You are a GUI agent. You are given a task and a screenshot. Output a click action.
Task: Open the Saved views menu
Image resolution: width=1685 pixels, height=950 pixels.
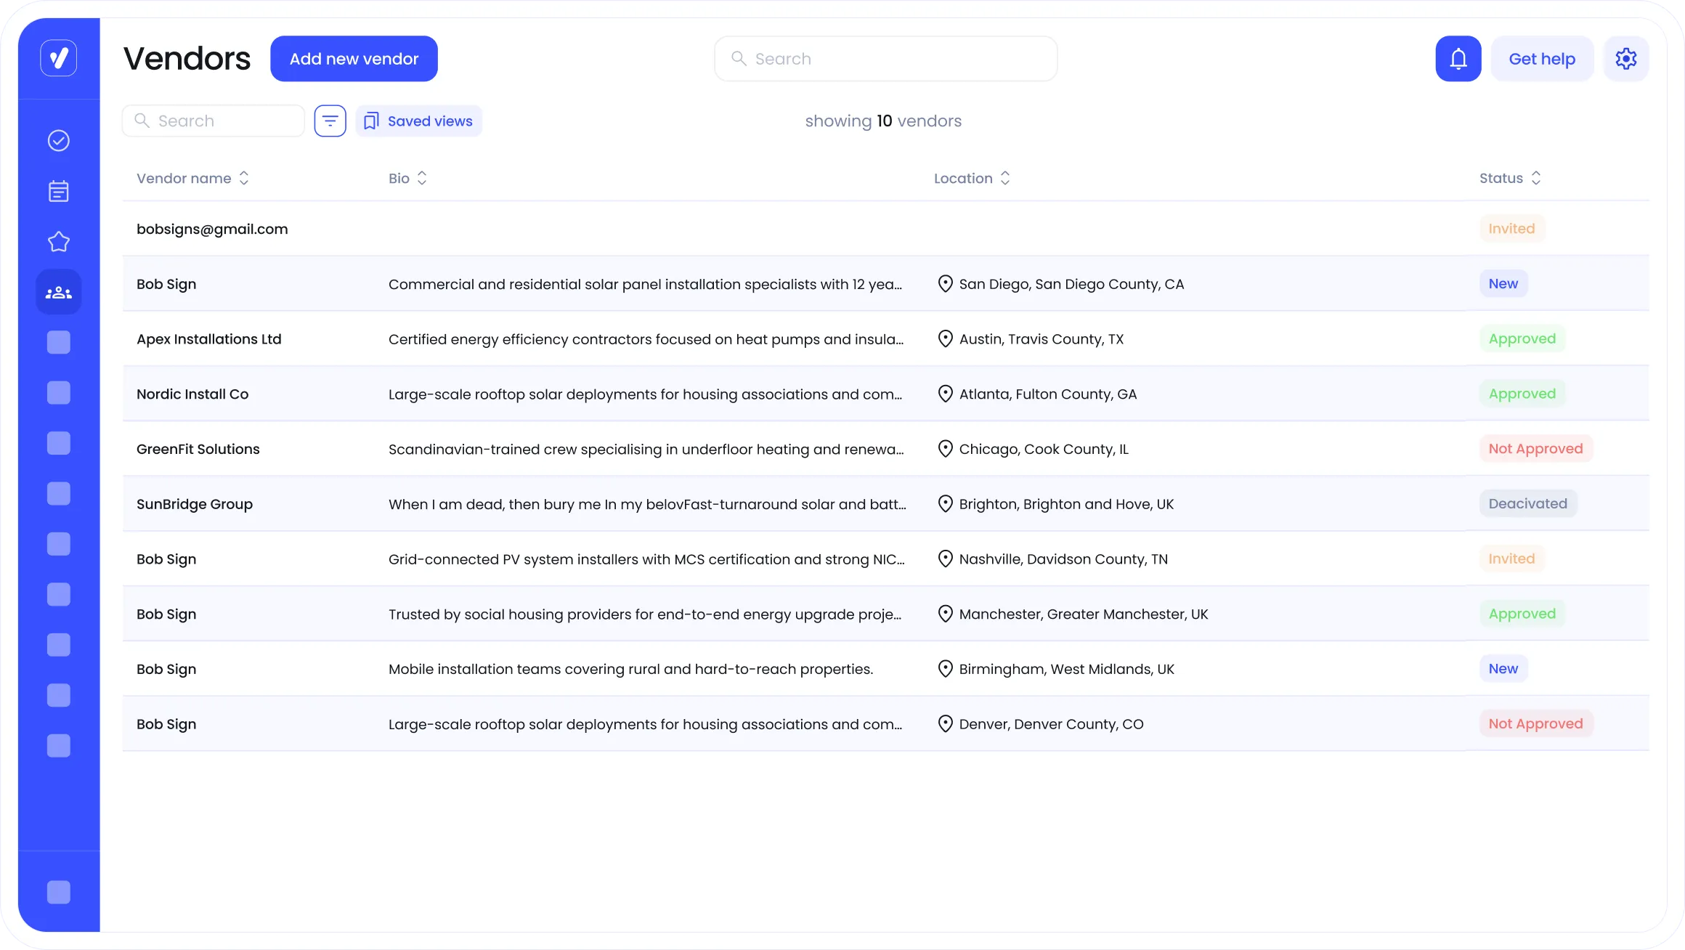click(x=419, y=121)
